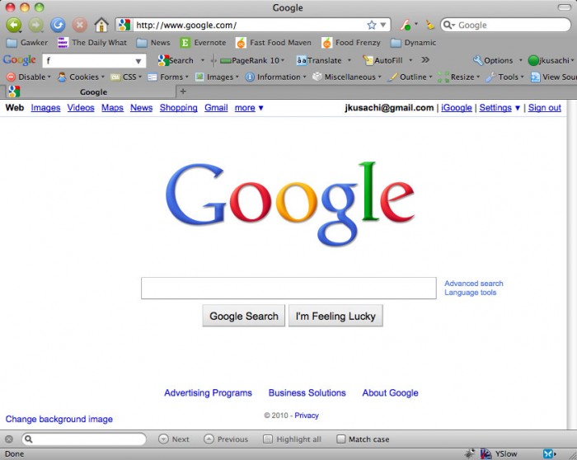Expand the address bar history dropdown arrow
Image resolution: width=577 pixels, height=460 pixels.
[383, 25]
